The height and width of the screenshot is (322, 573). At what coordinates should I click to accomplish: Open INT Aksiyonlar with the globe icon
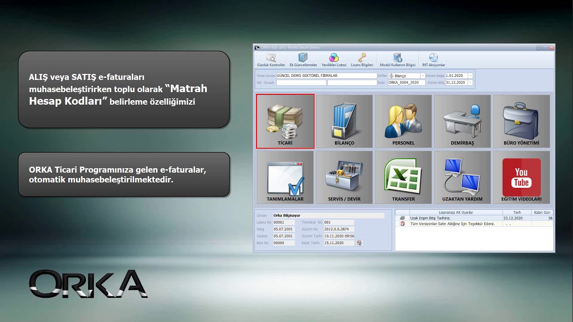[433, 60]
